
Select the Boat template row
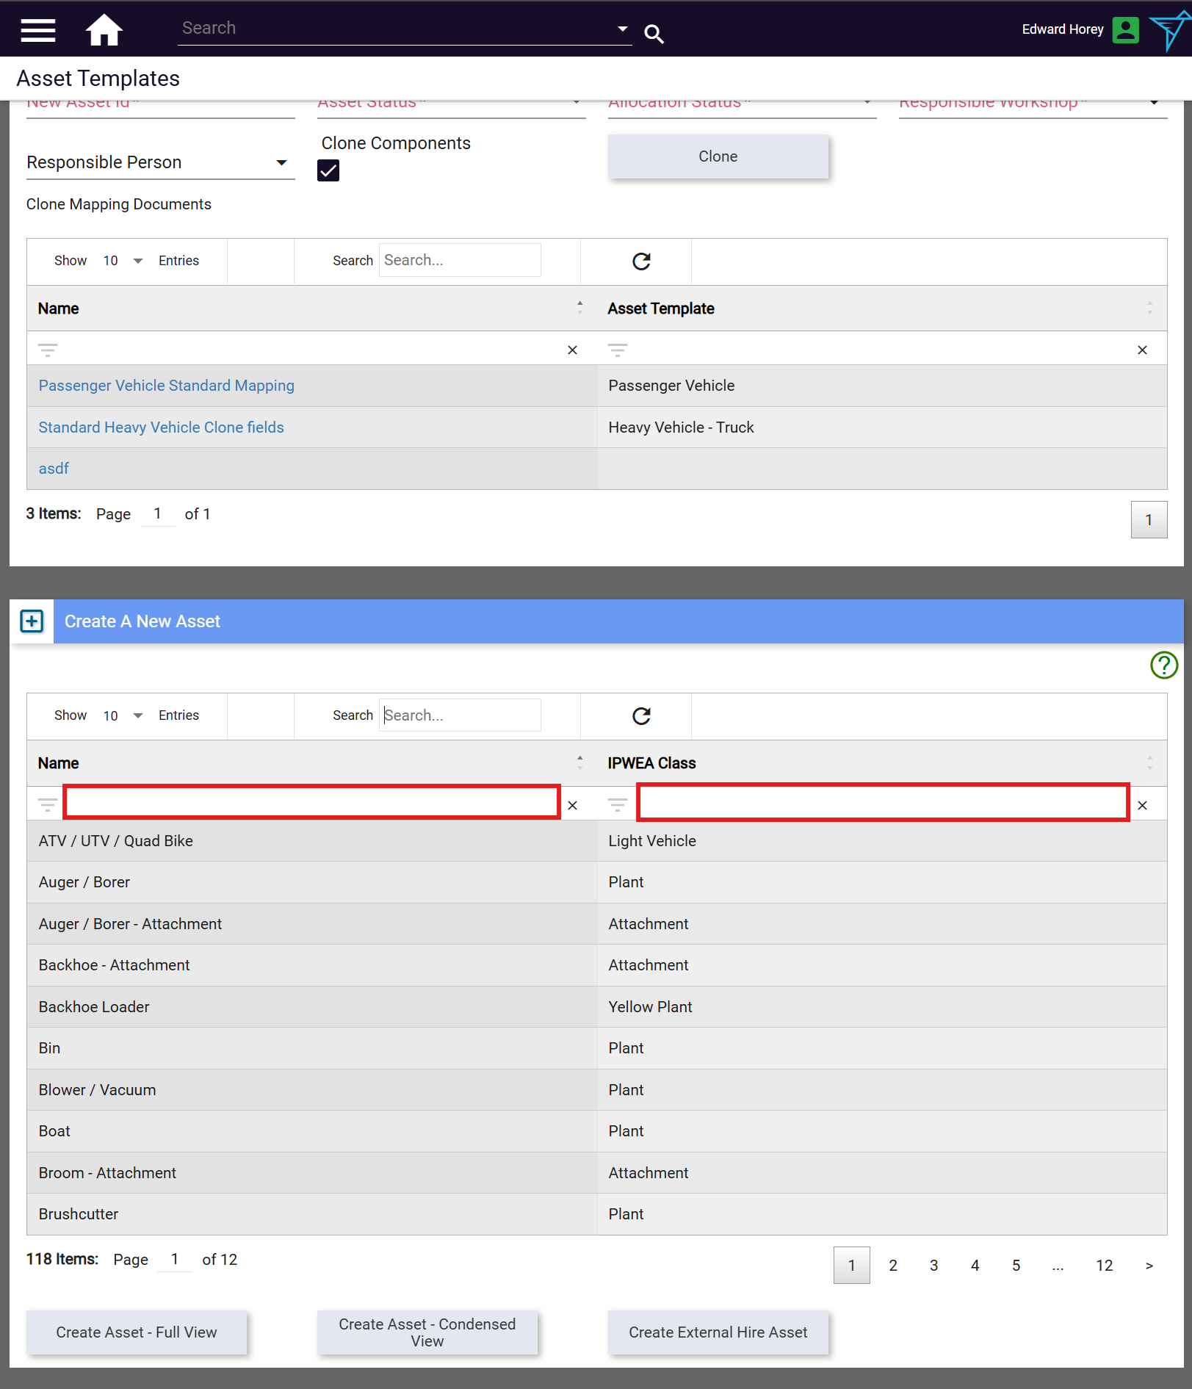click(597, 1131)
